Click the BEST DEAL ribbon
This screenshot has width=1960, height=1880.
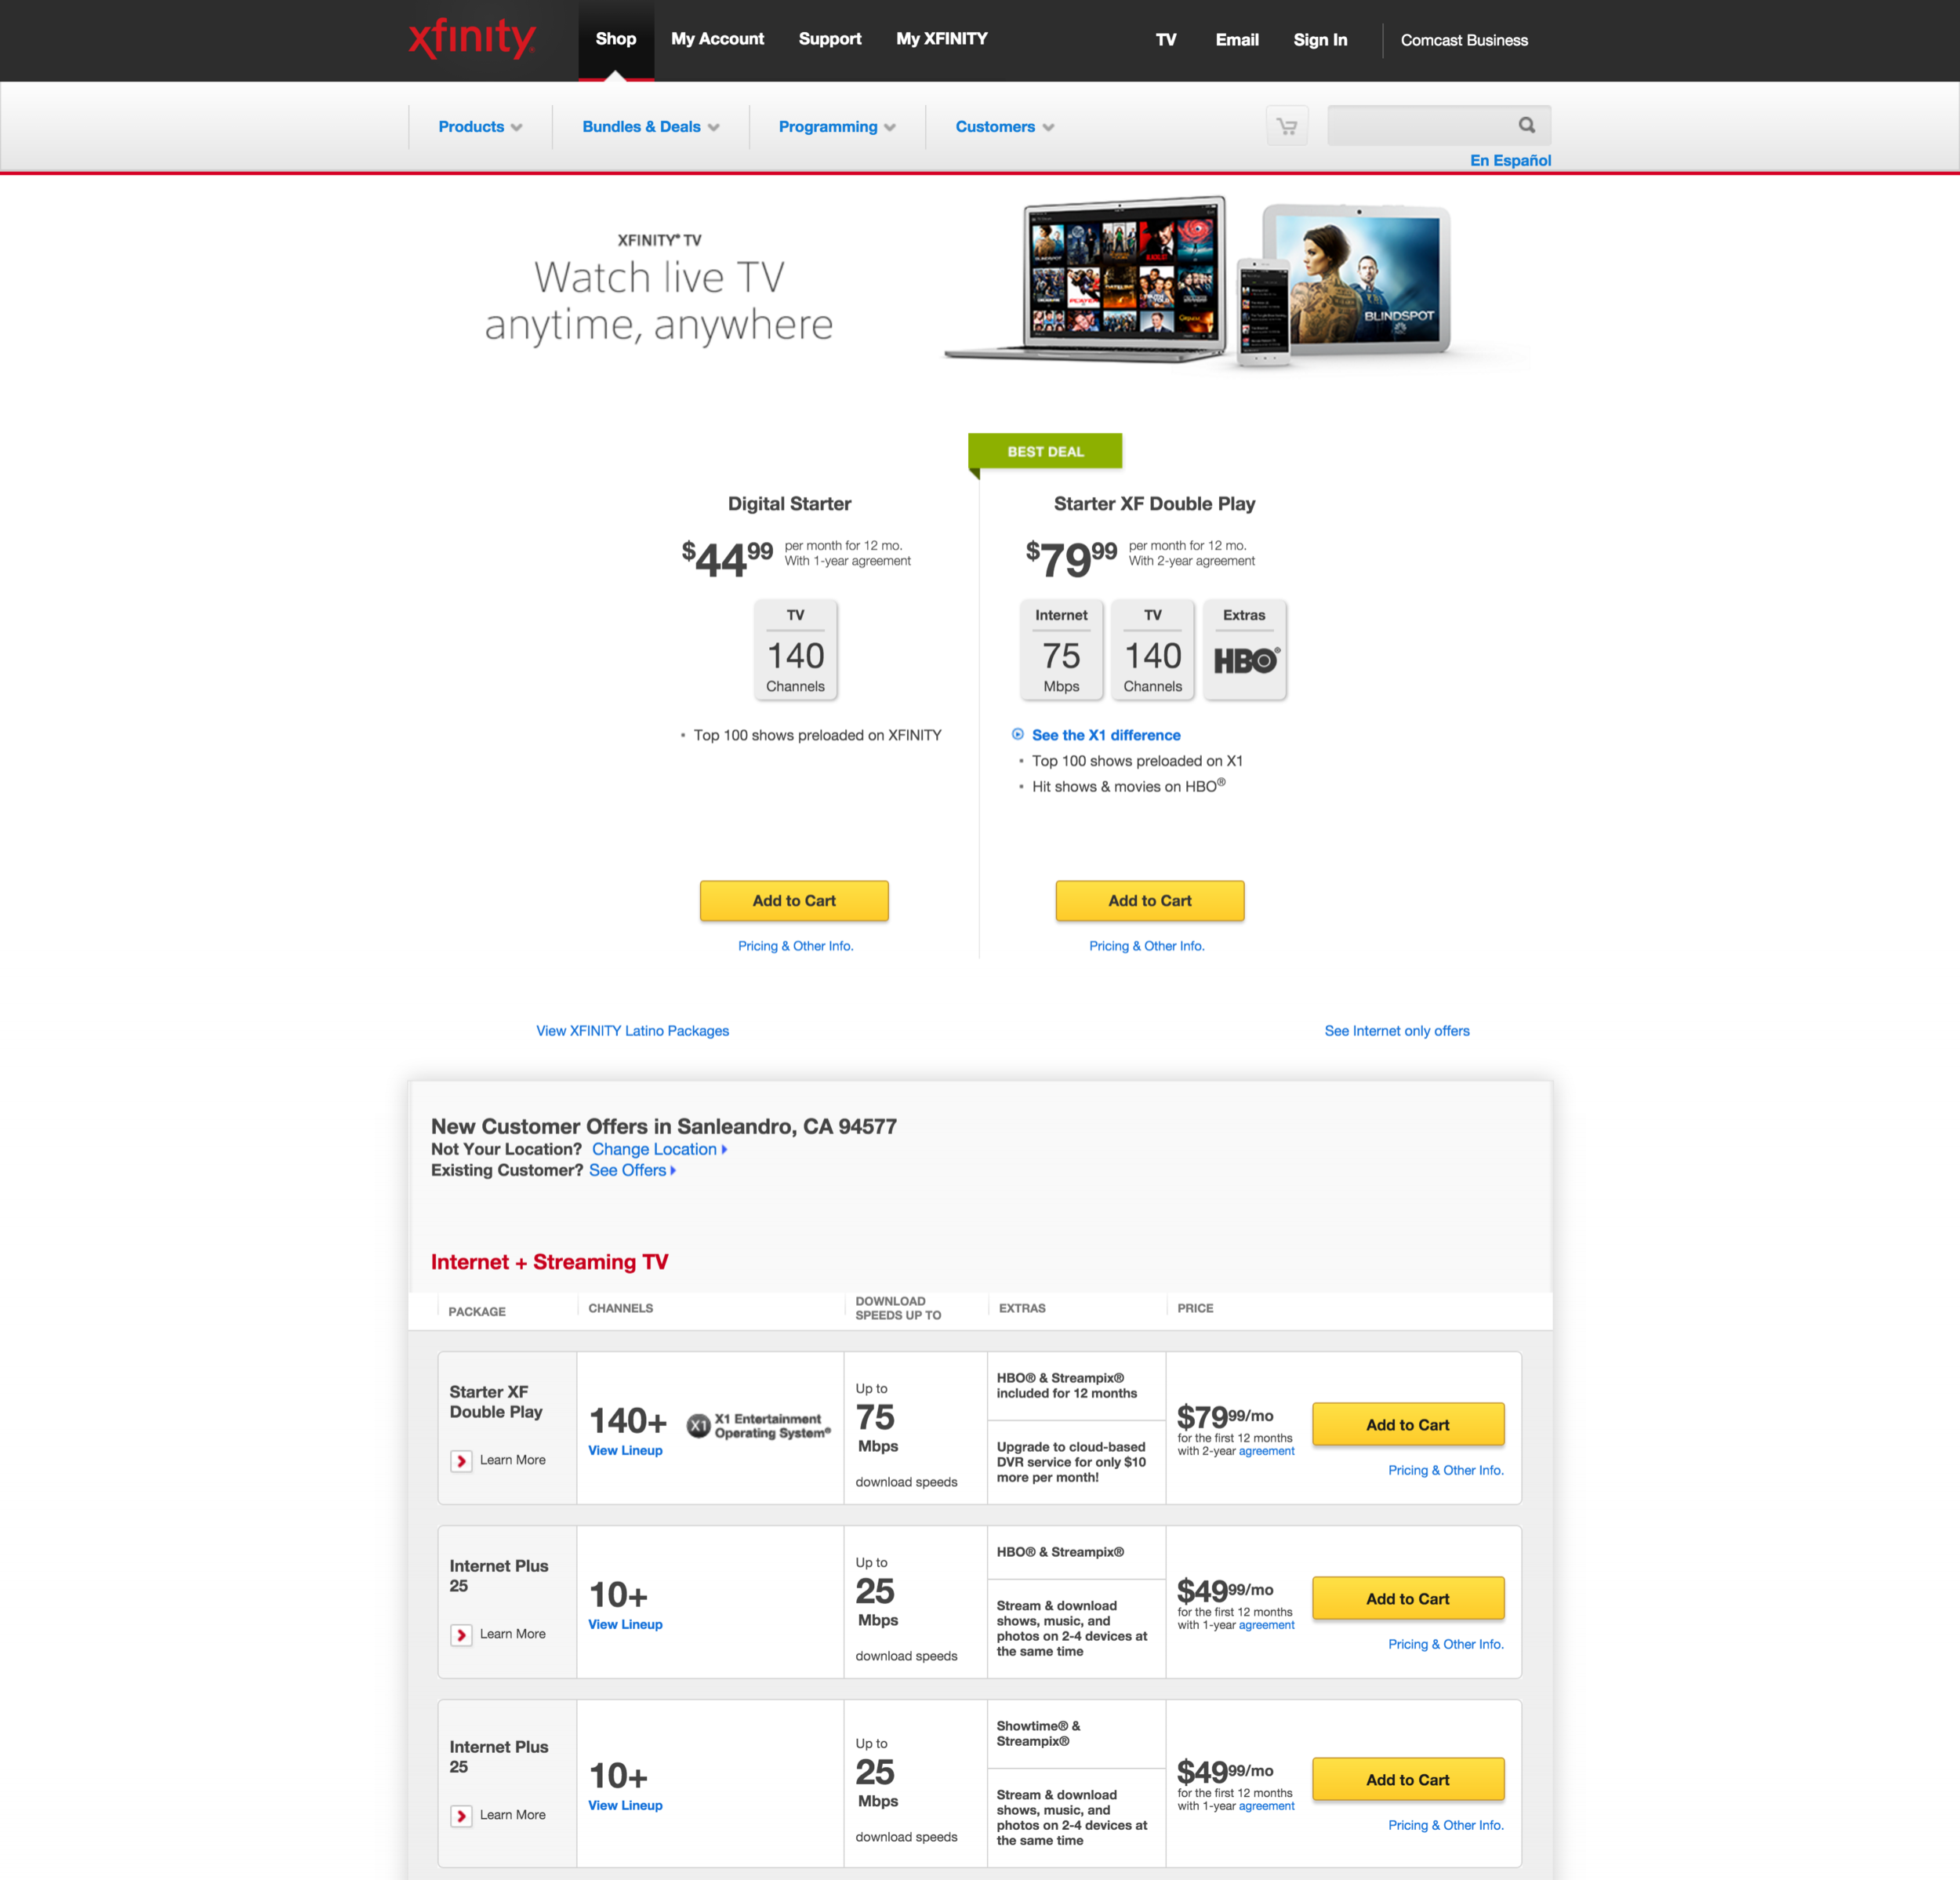pos(1045,451)
